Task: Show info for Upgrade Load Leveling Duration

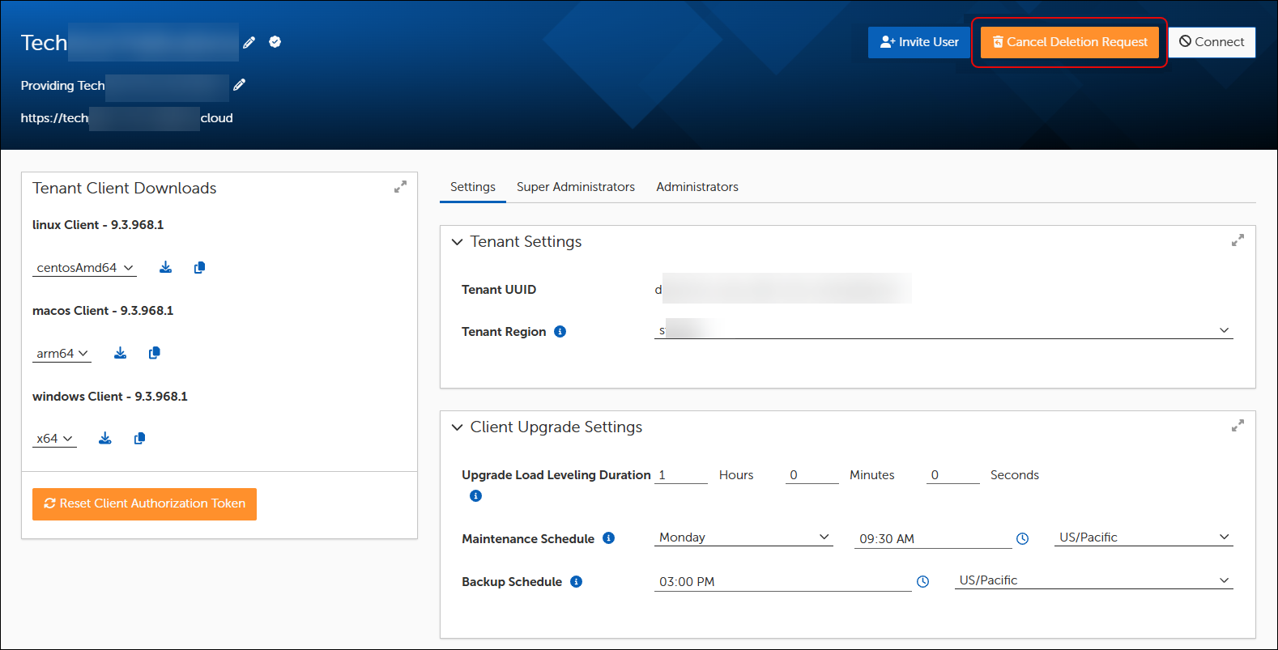Action: [475, 495]
